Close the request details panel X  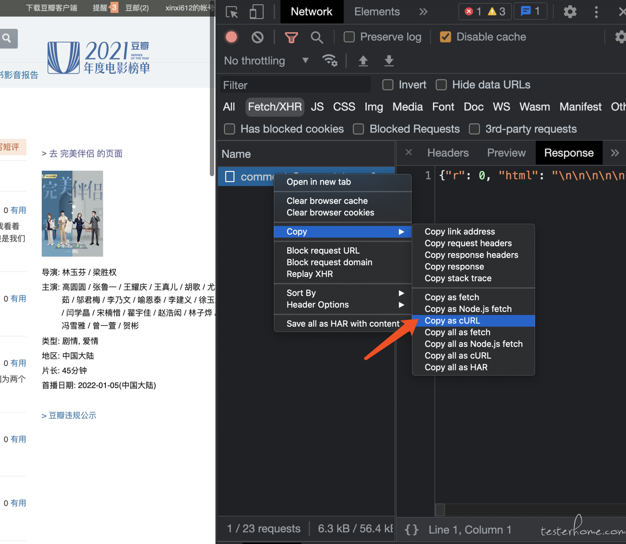[409, 152]
